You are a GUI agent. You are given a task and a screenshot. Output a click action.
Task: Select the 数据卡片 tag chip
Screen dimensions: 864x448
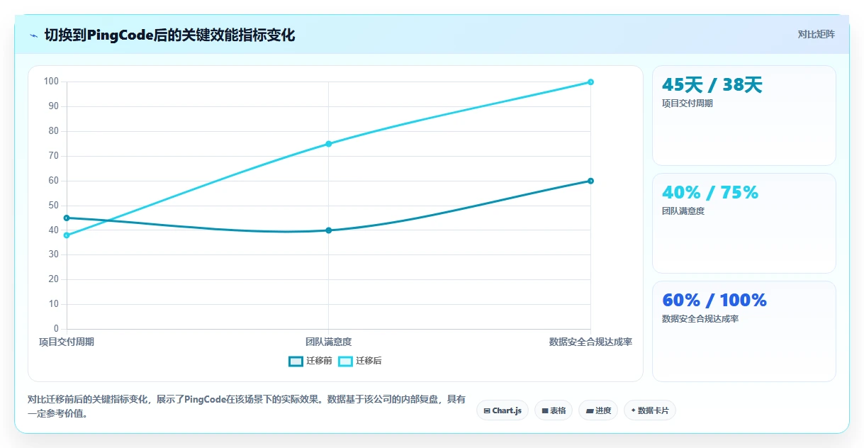650,410
